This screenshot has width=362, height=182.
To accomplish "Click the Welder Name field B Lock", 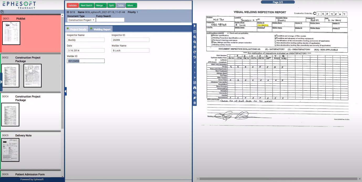I will tap(130, 50).
